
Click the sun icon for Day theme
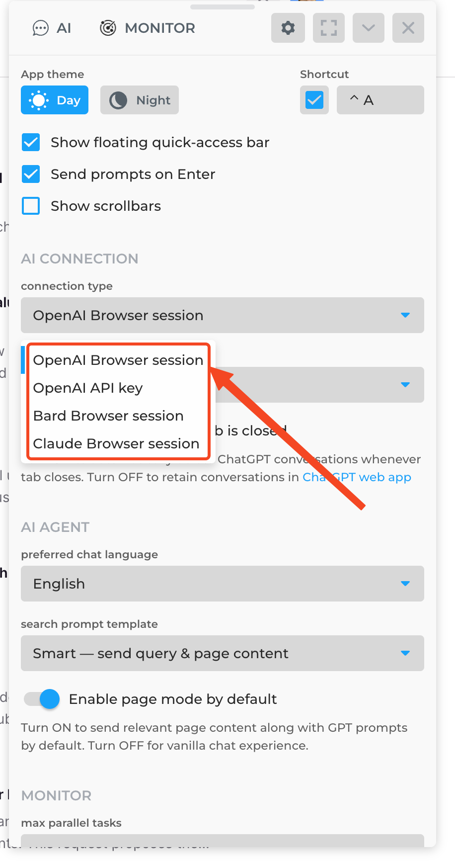click(x=39, y=100)
